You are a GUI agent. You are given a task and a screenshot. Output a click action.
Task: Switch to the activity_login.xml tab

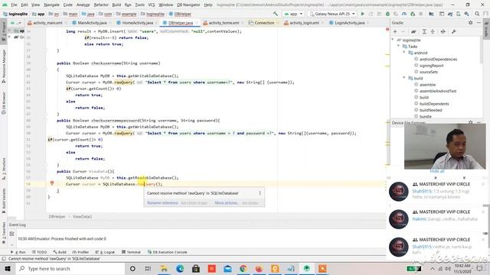point(303,23)
